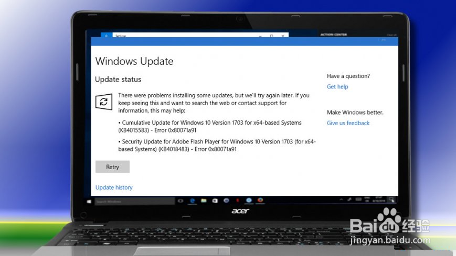Go back using Settings back arrow

click(107, 36)
